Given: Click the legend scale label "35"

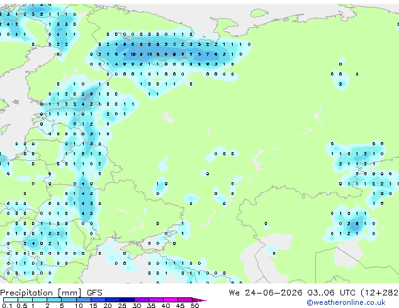Looking at the screenshot, I should (151, 305).
